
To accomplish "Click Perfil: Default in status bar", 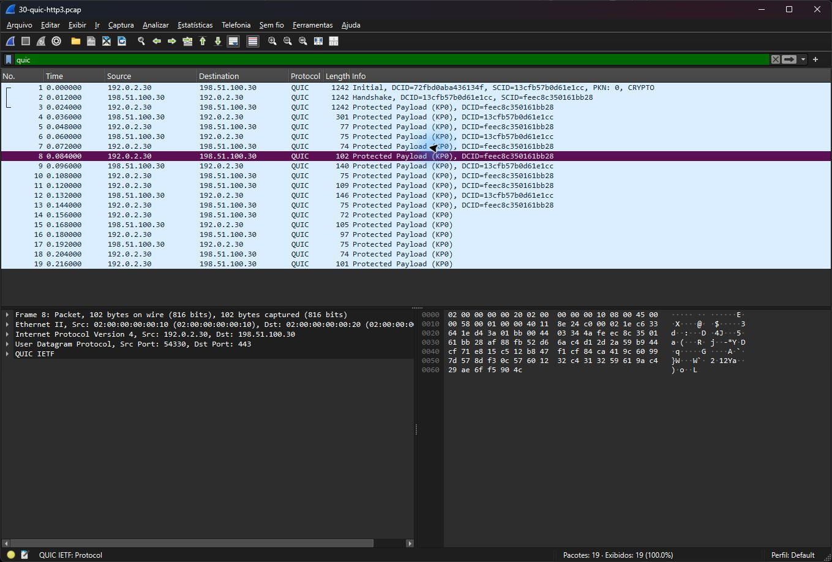I will click(x=793, y=555).
